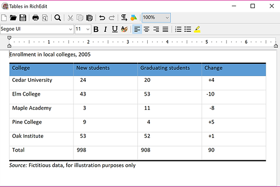Click the '52' graduating cell for Oak Institute
The height and width of the screenshot is (187, 280).
click(x=170, y=139)
